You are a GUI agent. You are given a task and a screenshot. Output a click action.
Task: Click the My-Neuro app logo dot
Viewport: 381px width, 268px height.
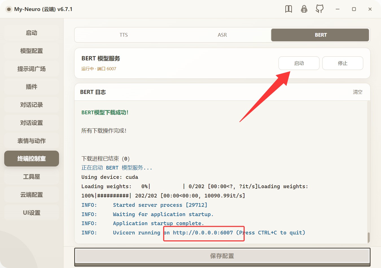coord(9,9)
